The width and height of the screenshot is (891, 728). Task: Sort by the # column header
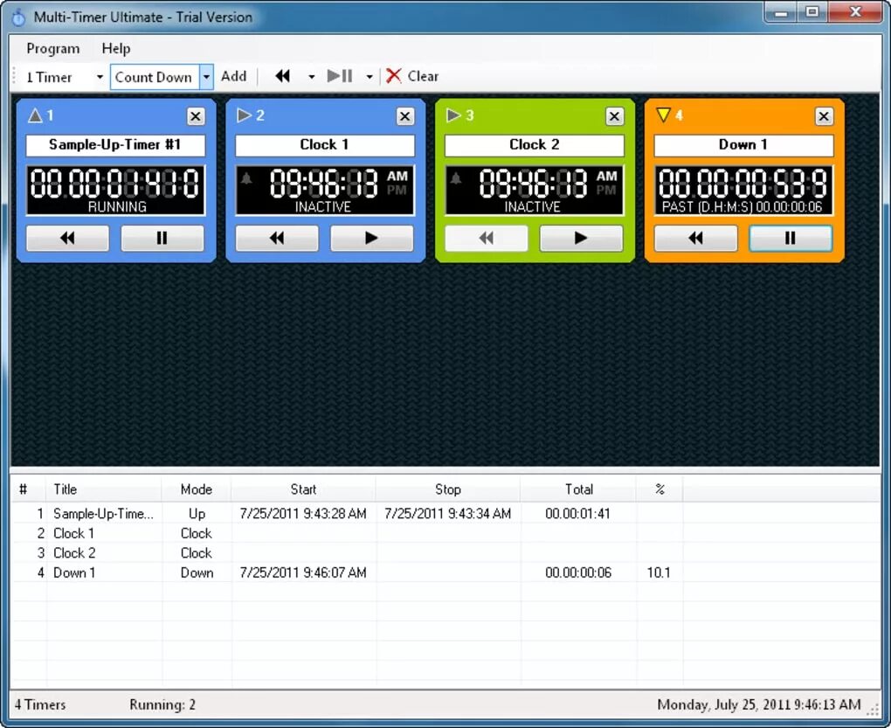click(29, 489)
